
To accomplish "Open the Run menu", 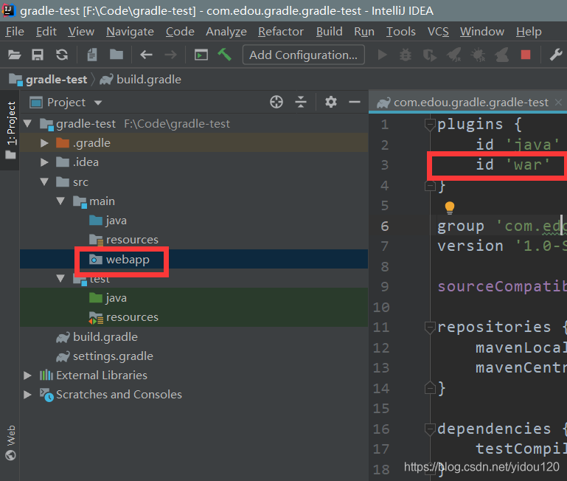I will pyautogui.click(x=364, y=32).
